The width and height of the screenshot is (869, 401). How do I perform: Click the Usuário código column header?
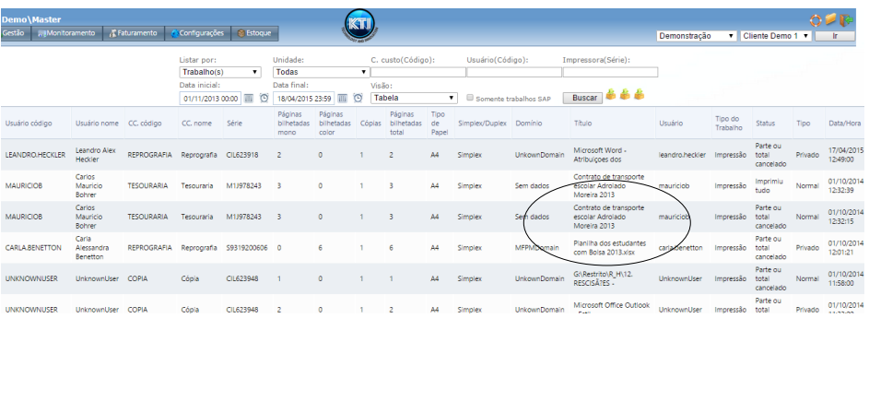29,124
